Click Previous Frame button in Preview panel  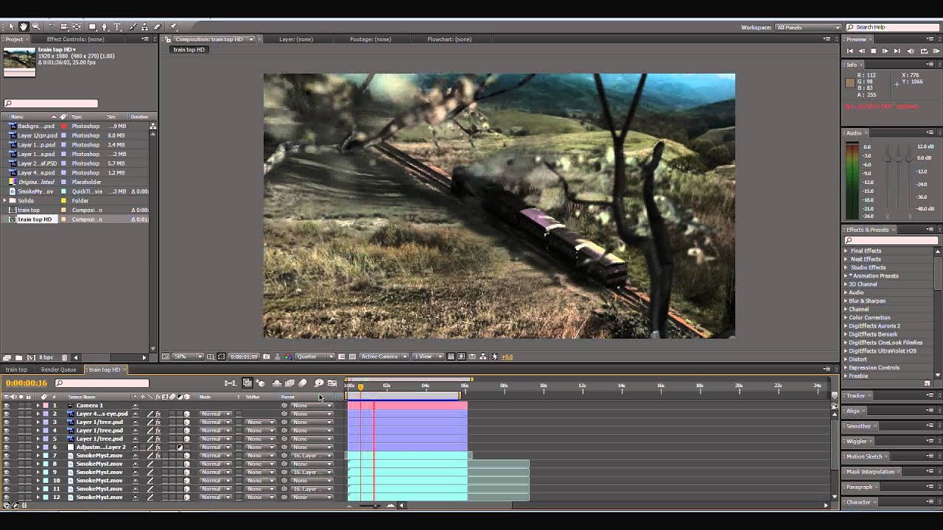[x=862, y=51]
